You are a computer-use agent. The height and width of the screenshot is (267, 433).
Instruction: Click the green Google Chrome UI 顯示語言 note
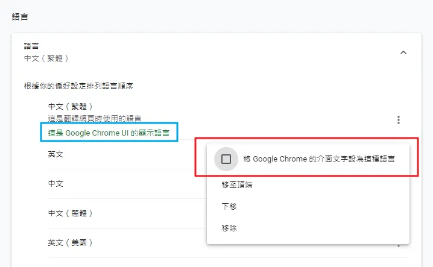coord(109,133)
